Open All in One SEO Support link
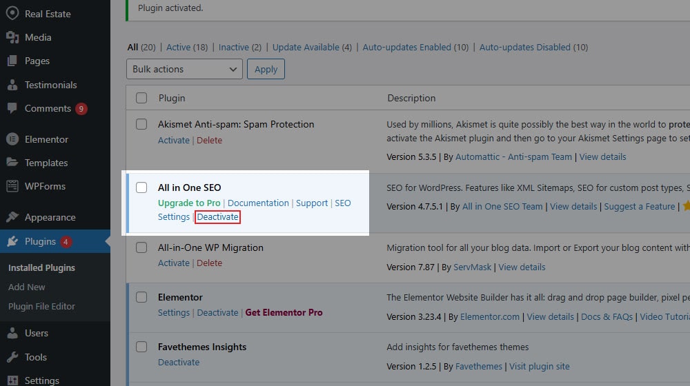Viewport: 690px width, 386px height. [x=312, y=203]
